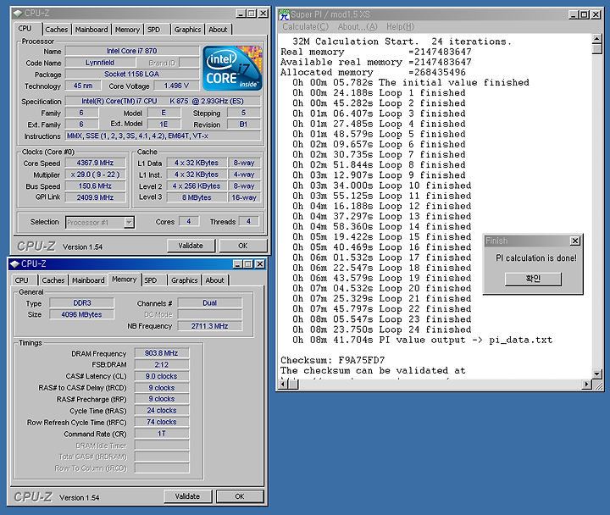Click the DRAM Frequency value 903.8 MHz
This screenshot has height=515, width=610.
(162, 353)
